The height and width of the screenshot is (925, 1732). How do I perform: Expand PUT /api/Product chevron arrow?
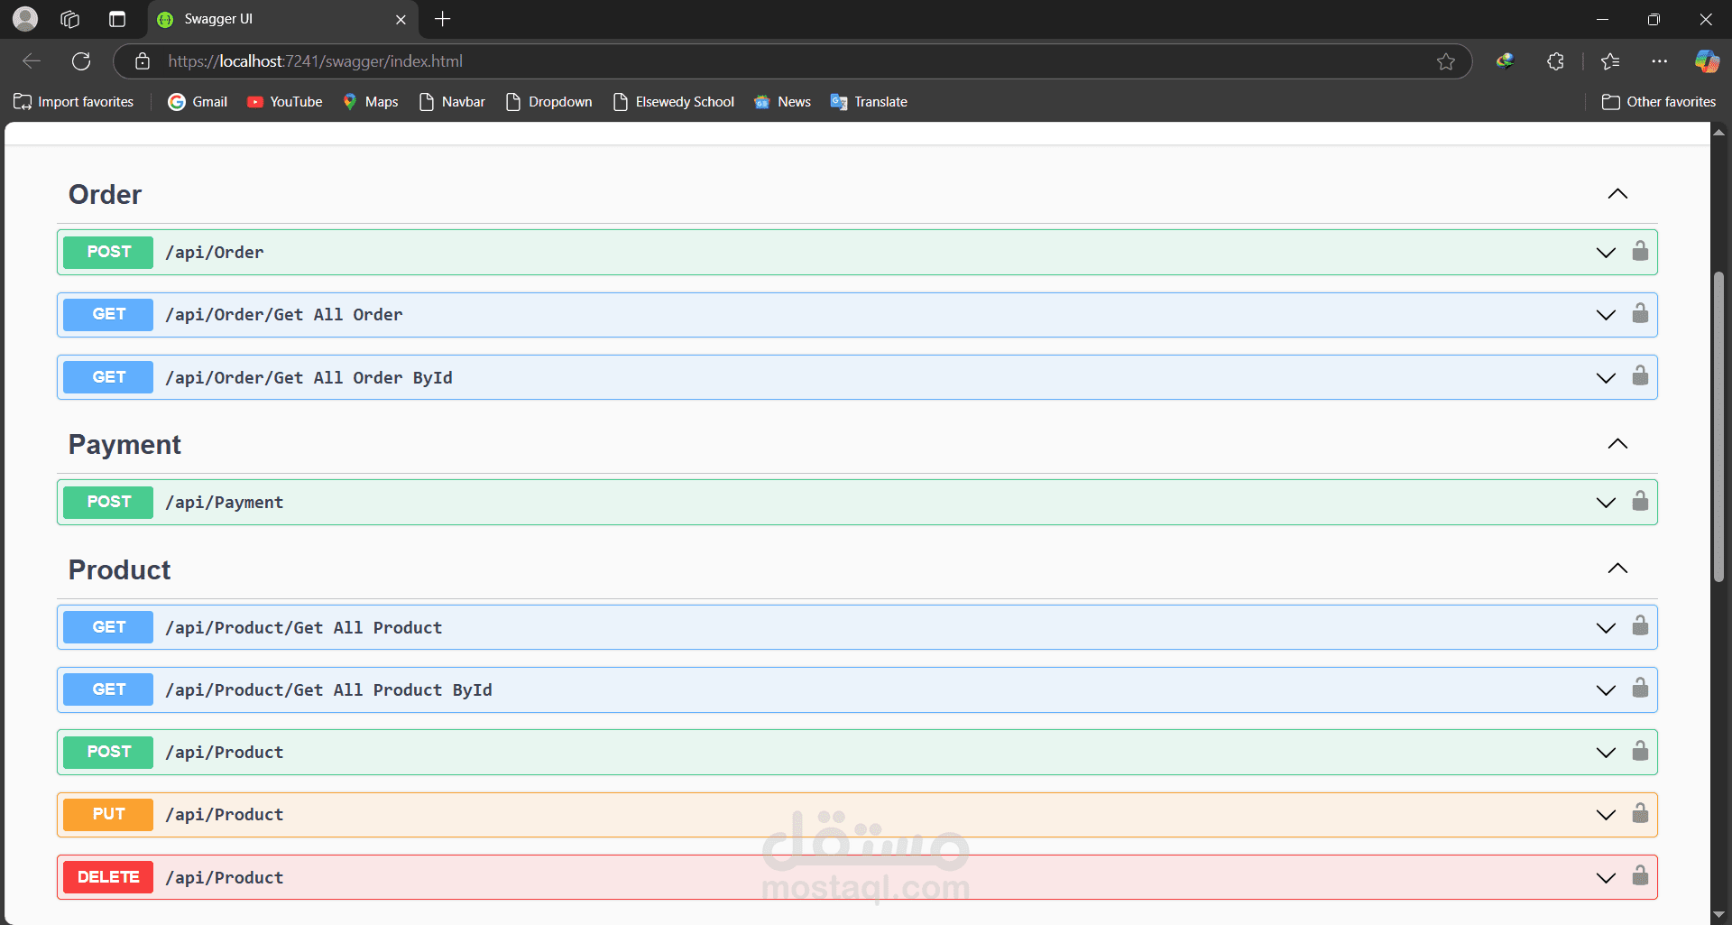pos(1606,815)
